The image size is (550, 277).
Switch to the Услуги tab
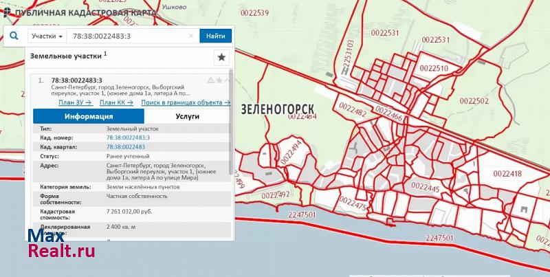click(x=187, y=116)
